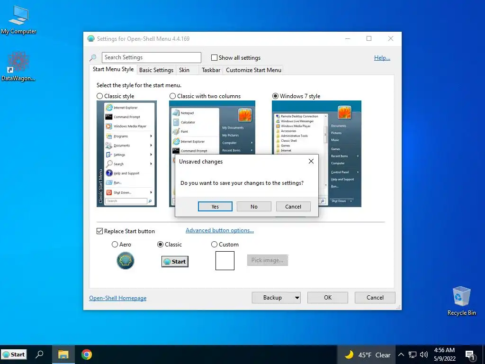The image size is (485, 364).
Task: Select the Classic style radio button
Action: pyautogui.click(x=99, y=96)
